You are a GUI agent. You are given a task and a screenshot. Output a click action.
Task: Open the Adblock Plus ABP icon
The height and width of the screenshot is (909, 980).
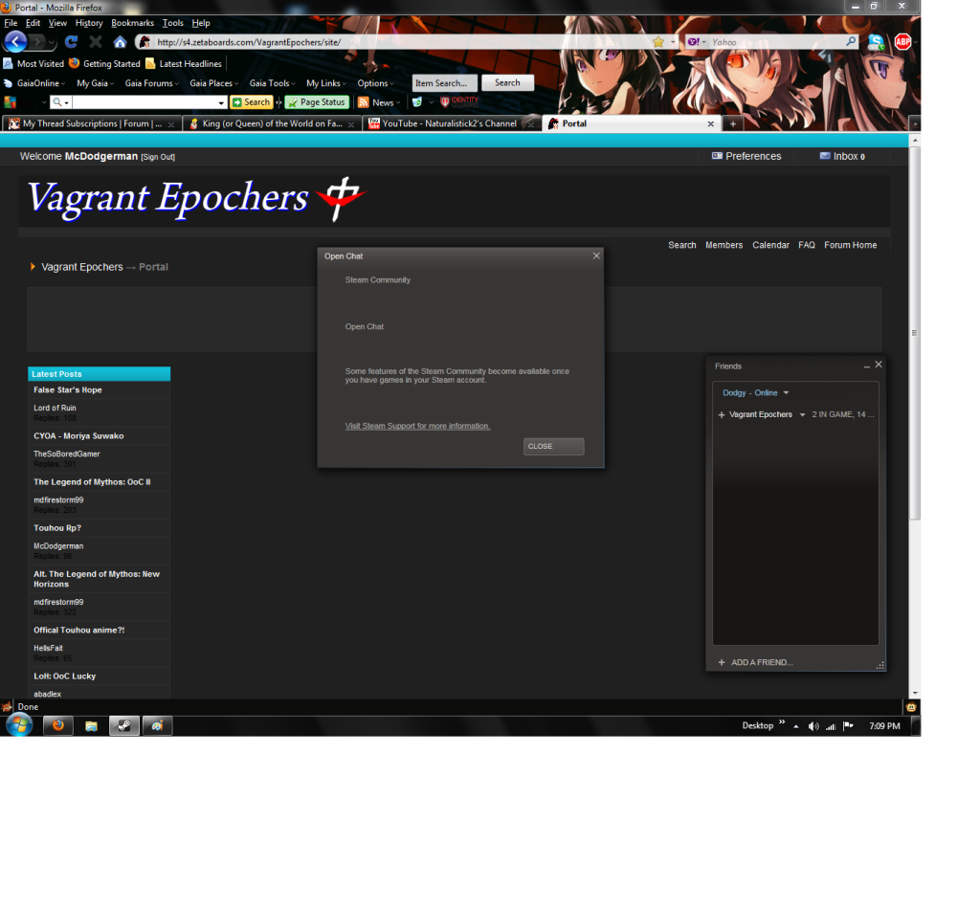(x=902, y=42)
